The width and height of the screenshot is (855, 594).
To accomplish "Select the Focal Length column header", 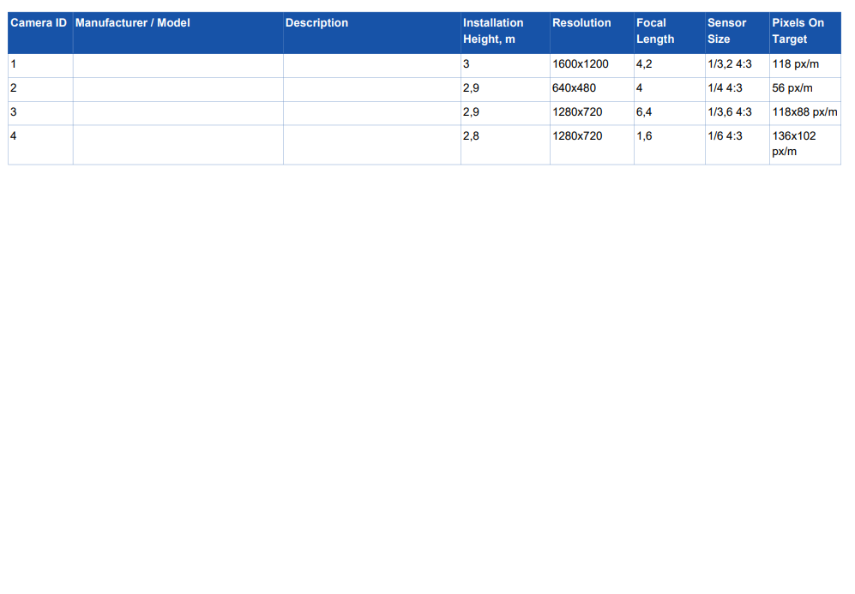I will coord(655,31).
